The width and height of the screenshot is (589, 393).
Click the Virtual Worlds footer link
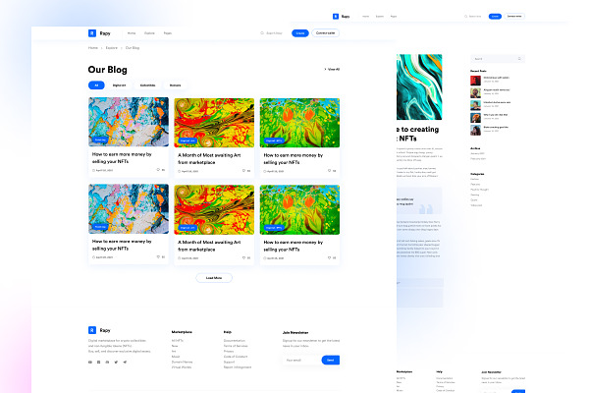point(182,367)
